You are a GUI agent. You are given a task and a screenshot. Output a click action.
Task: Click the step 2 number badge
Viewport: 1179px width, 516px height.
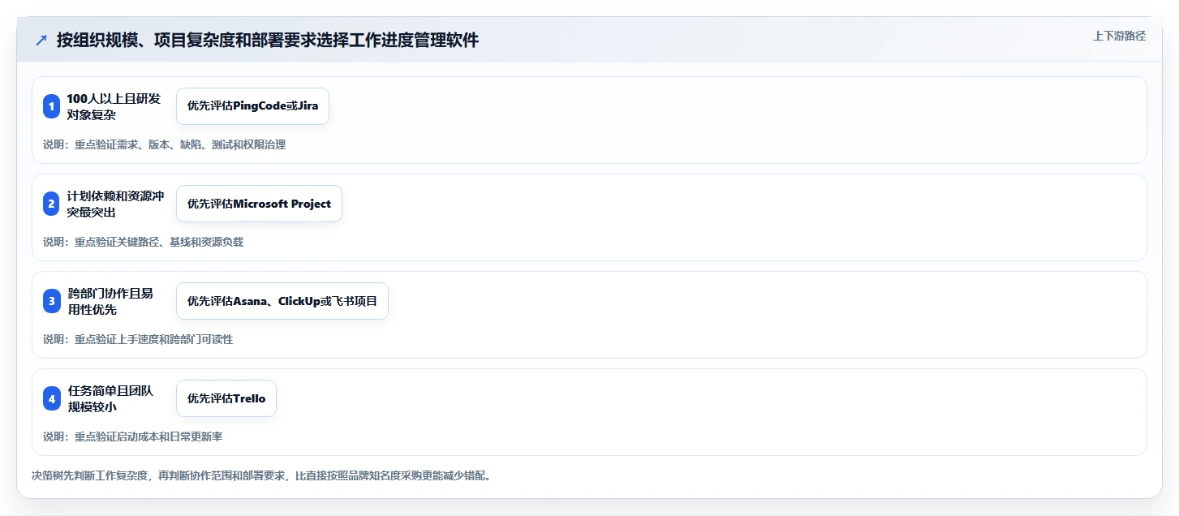pyautogui.click(x=52, y=204)
